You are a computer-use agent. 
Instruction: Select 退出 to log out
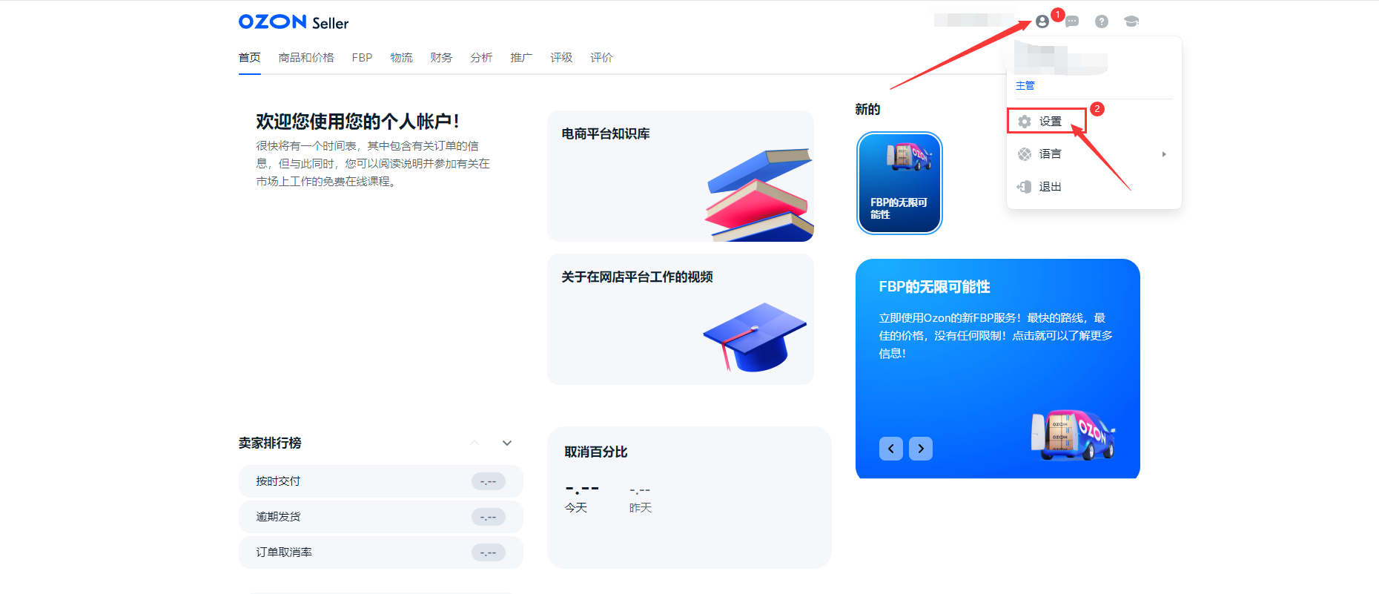click(x=1094, y=187)
